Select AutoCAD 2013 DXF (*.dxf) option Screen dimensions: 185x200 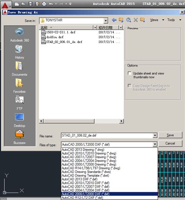click(109, 179)
